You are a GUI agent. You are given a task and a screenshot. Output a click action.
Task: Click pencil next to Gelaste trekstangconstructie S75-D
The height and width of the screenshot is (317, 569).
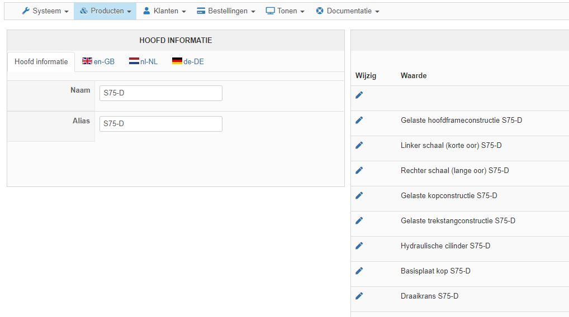(x=359, y=220)
